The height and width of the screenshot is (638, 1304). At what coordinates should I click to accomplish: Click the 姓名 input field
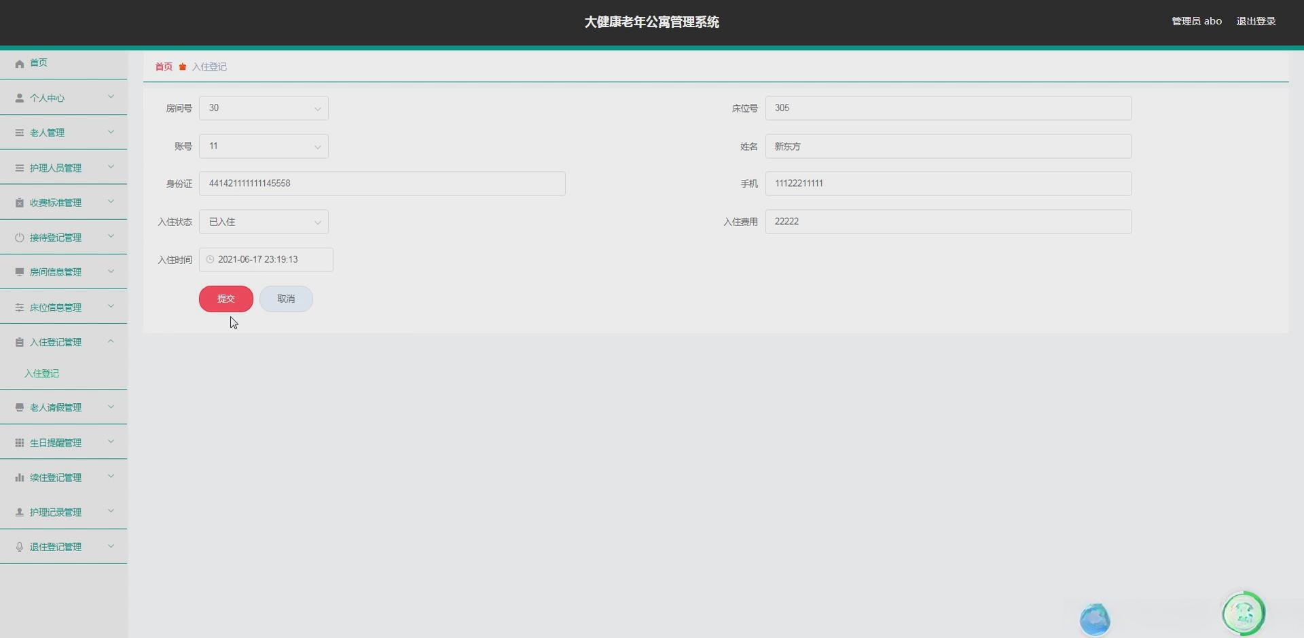coord(948,146)
